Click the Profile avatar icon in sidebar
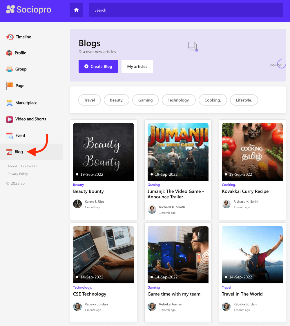The width and height of the screenshot is (290, 326). click(9, 53)
